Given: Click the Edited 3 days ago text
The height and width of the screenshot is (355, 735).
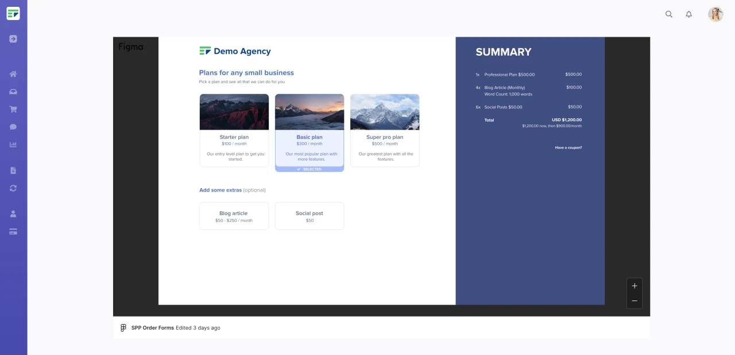Looking at the screenshot, I should tap(198, 328).
